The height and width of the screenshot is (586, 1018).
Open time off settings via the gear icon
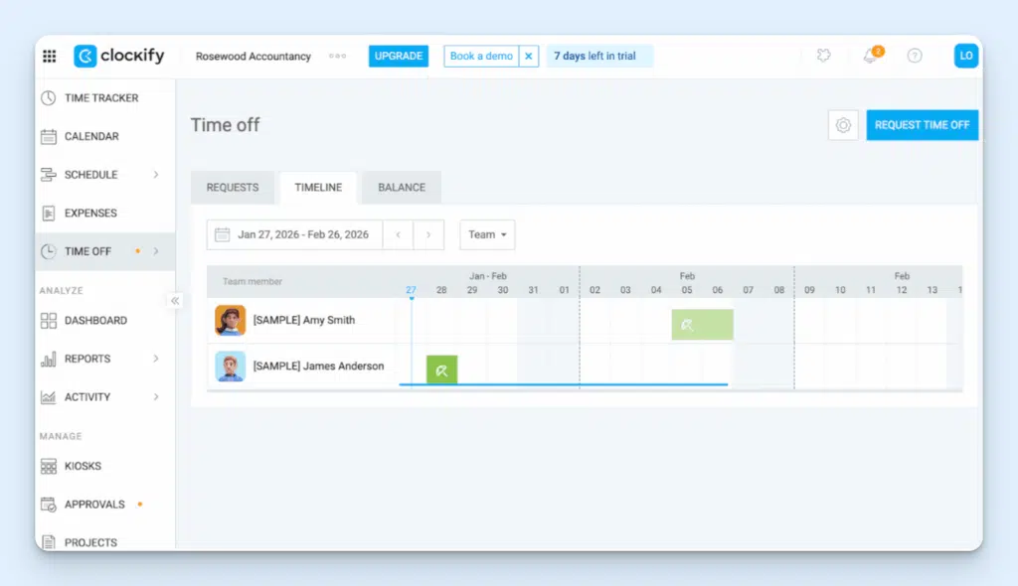842,124
